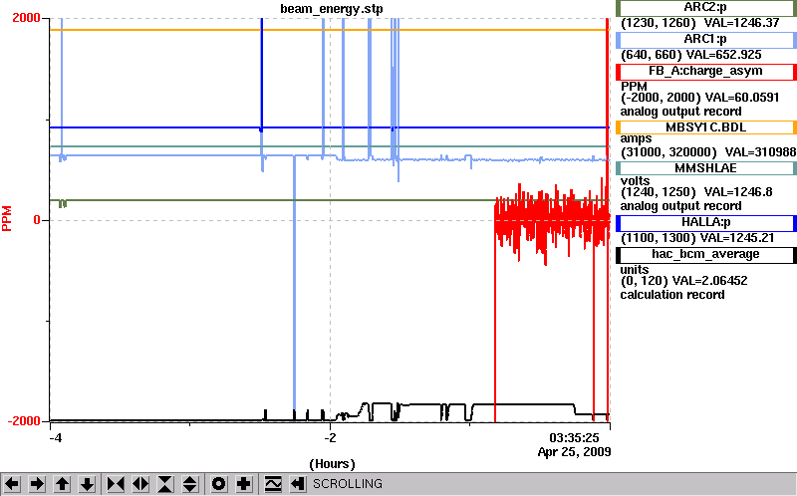The width and height of the screenshot is (797, 496).
Task: Select the ARC2:p curve in the legend
Action: [x=706, y=8]
